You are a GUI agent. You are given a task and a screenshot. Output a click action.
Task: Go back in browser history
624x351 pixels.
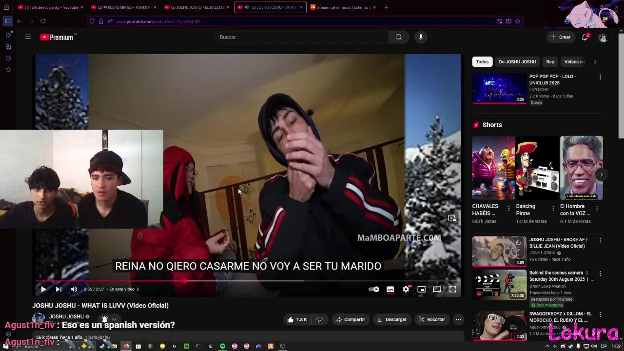[x=19, y=21]
